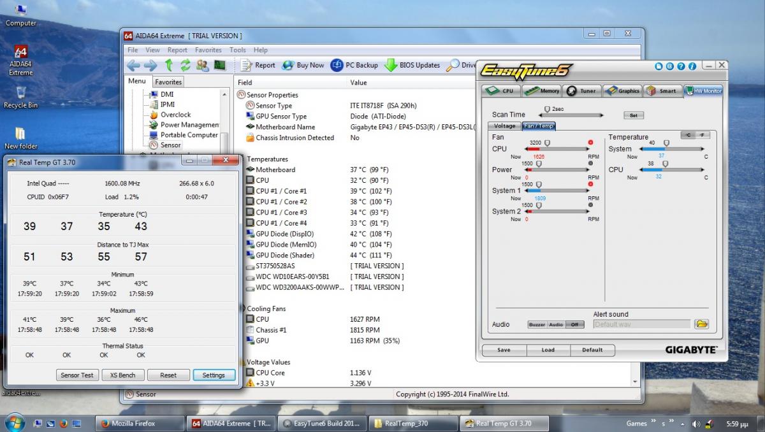Image resolution: width=765 pixels, height=432 pixels.
Task: Switch to Favorites tab in AIDA64 sidebar
Action: click(x=168, y=82)
